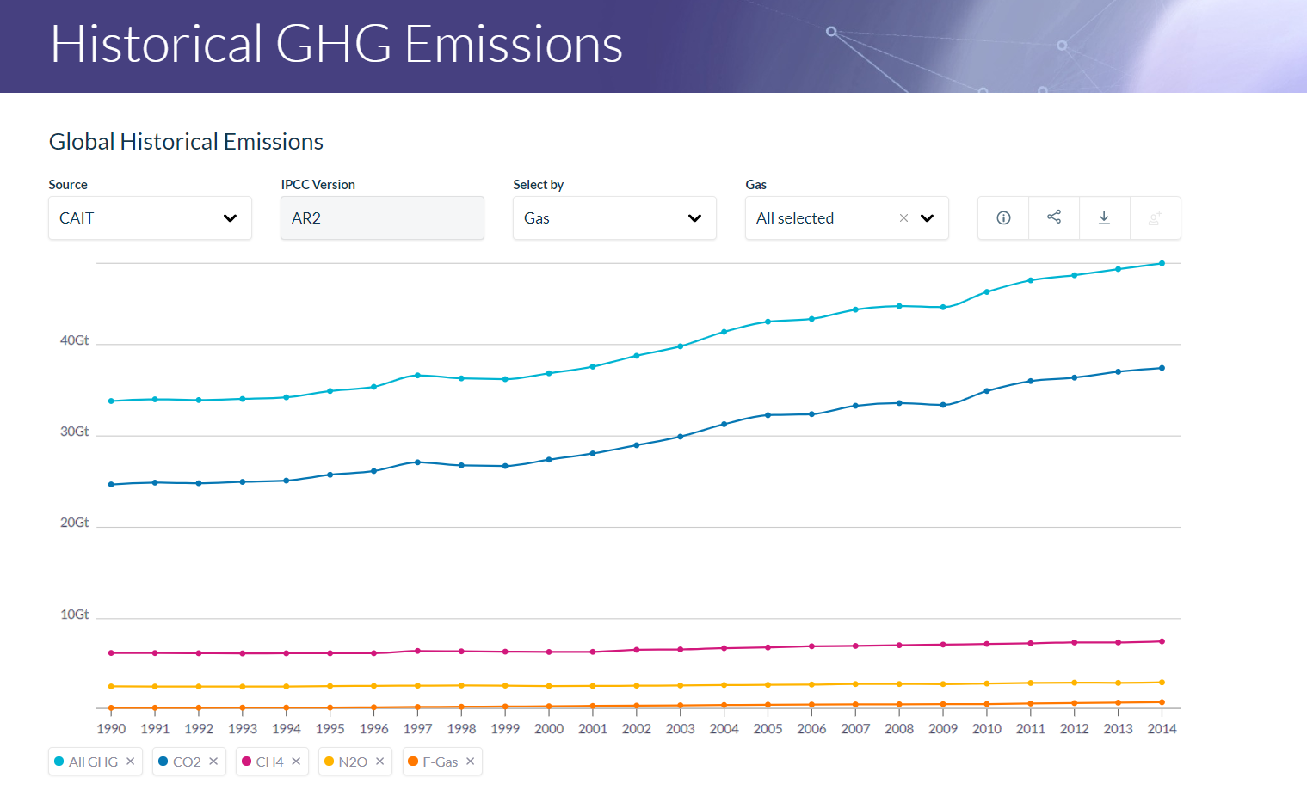Click the info icon button
This screenshot has width=1307, height=790.
point(1003,218)
